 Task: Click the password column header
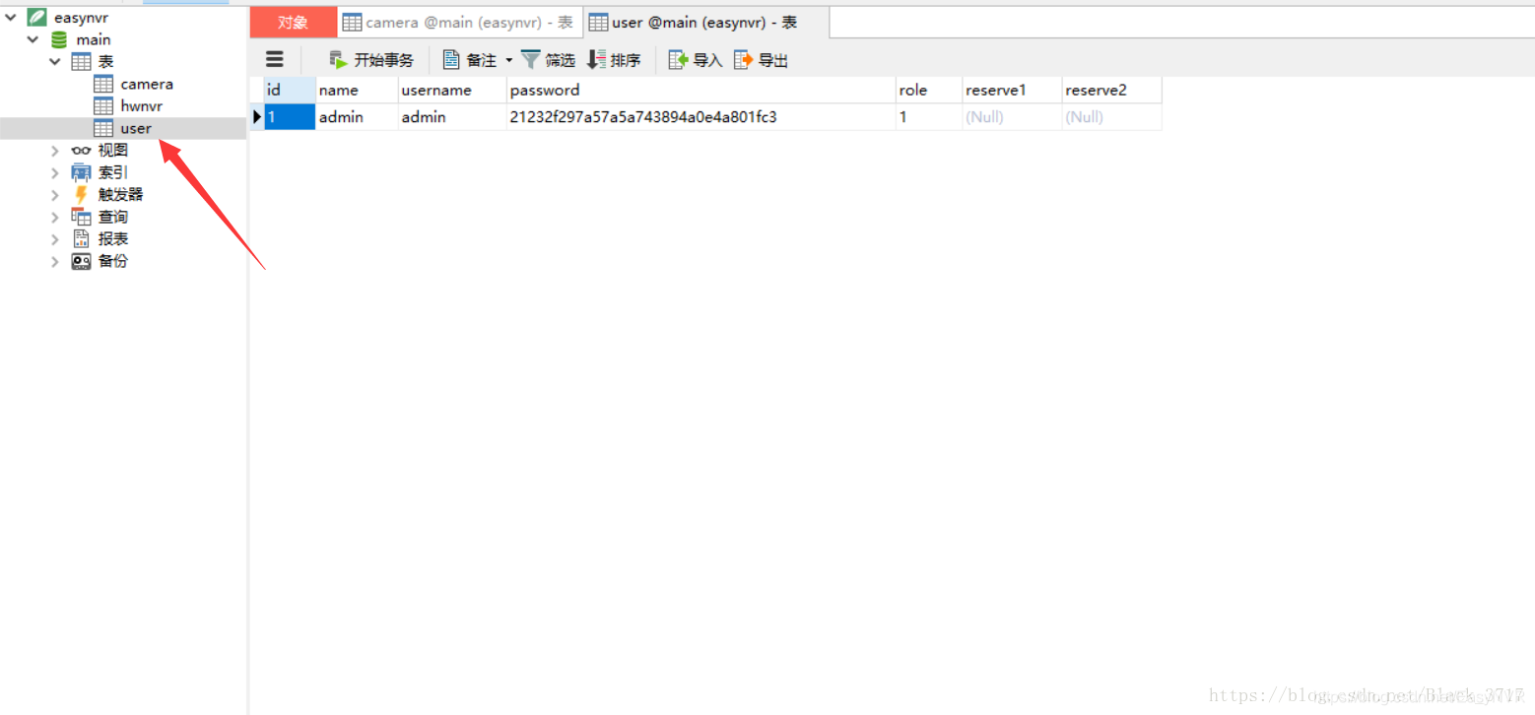point(701,90)
